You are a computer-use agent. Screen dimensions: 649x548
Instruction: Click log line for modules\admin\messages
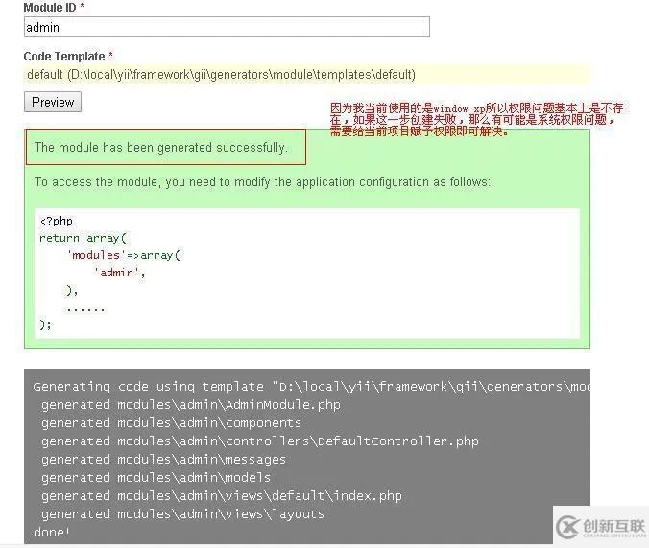tap(163, 460)
